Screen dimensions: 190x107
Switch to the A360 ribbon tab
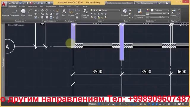point(69,6)
